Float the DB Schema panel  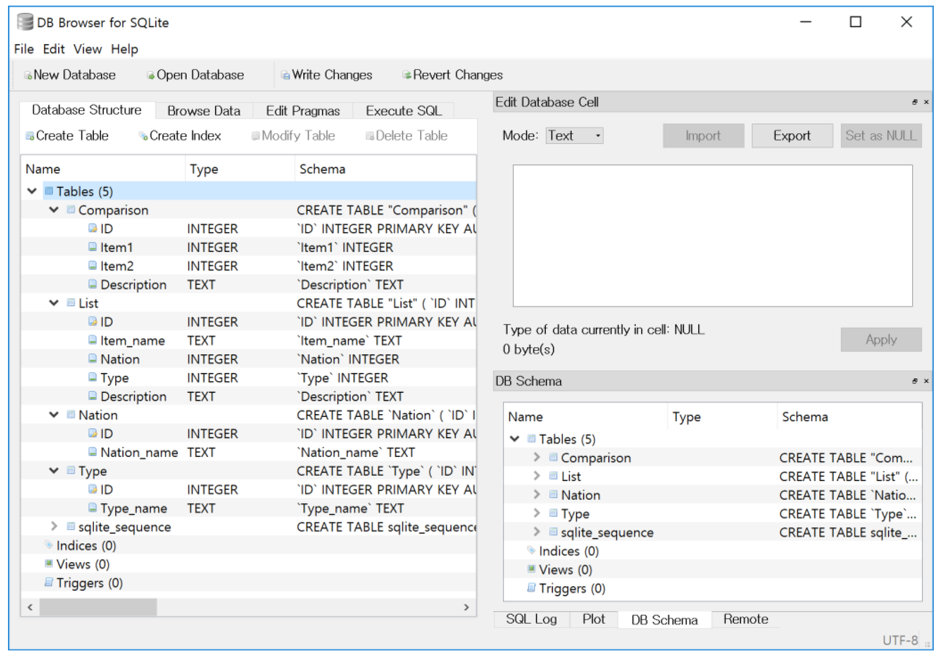pyautogui.click(x=915, y=381)
